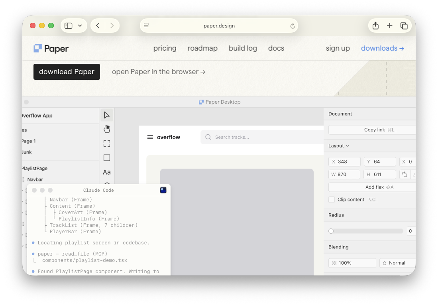This screenshot has width=438, height=305.
Task: Open the sidebar chevron dropdown in Safari toolbar
Action: (x=79, y=25)
